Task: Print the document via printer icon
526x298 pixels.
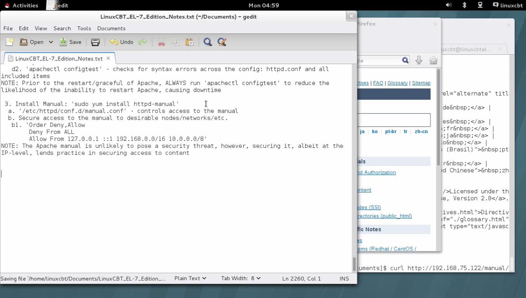Action: 95,42
